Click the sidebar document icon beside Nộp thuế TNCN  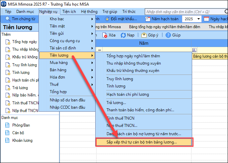pyautogui.click(x=8, y=111)
